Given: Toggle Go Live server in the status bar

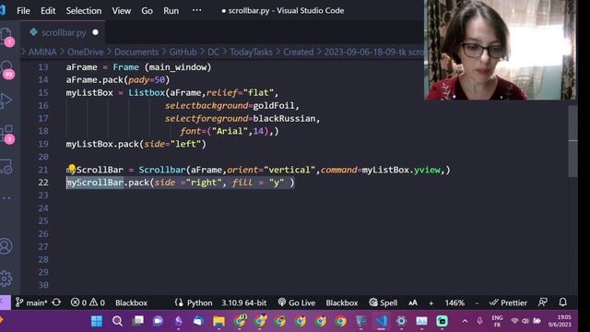Looking at the screenshot, I should [297, 302].
